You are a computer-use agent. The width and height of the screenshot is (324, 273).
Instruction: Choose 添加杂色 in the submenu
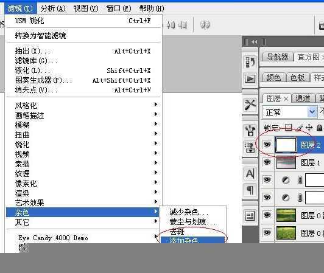point(192,240)
